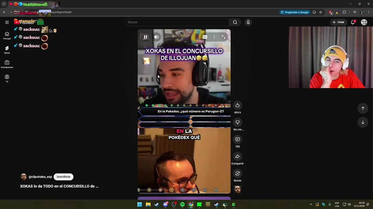Expand the tab search dropdown arrow
This screenshot has height=209, width=373.
pos(4,4)
